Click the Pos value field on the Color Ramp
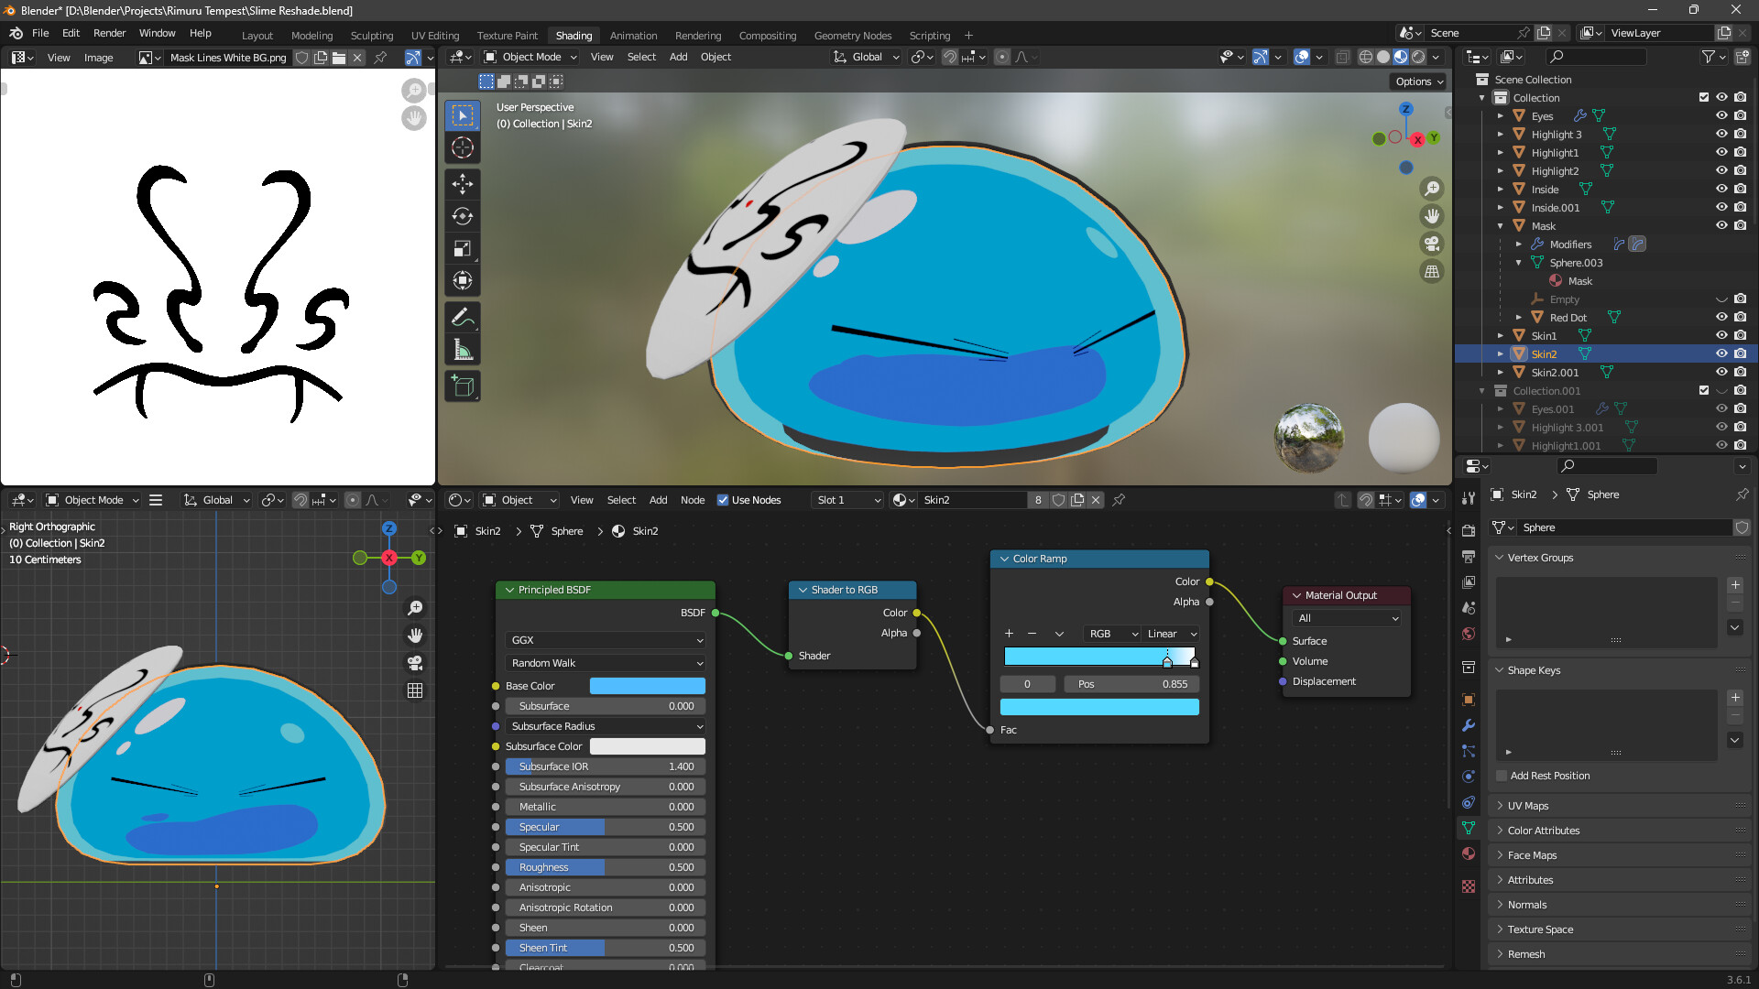Screen dimensions: 1759x989 (x=1131, y=684)
